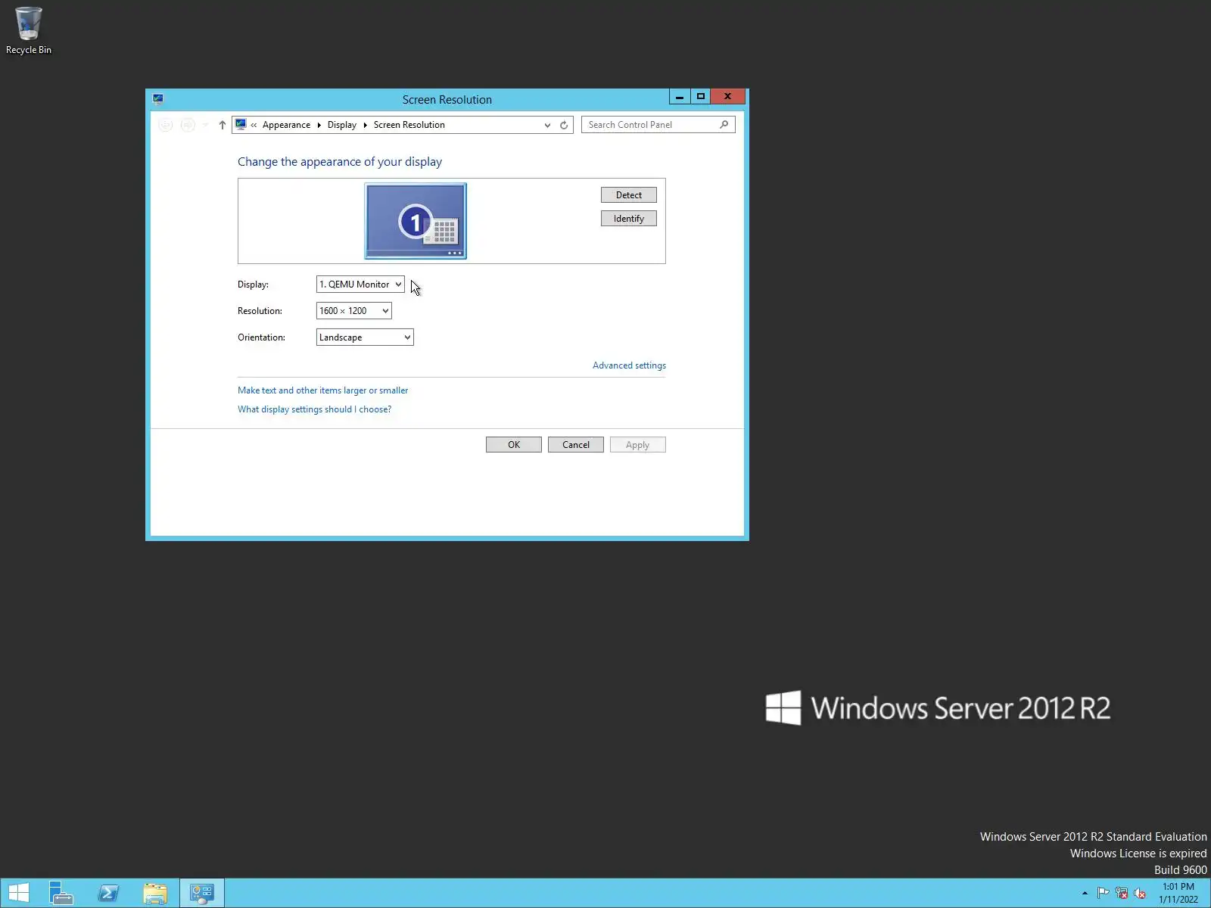
Task: Open File Explorer from the taskbar
Action: coord(155,893)
